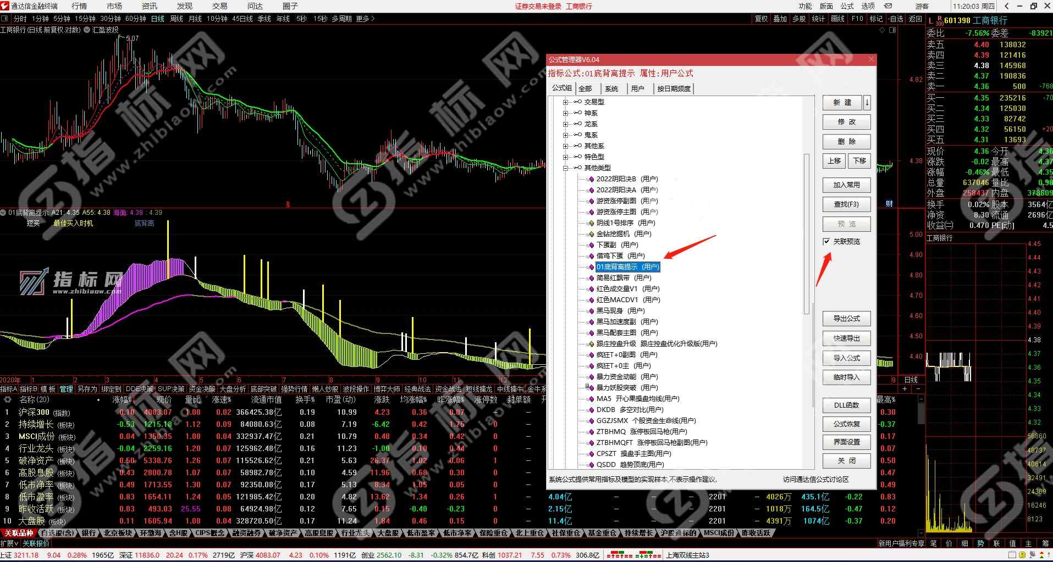The width and height of the screenshot is (1053, 562).
Task: Open the 更多 period dropdown
Action: tap(363, 18)
